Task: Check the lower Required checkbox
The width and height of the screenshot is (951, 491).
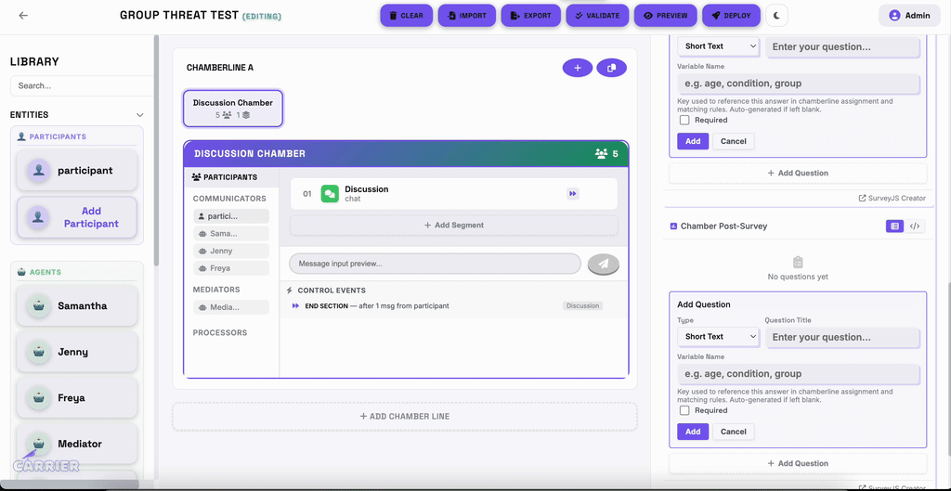Action: (684, 410)
